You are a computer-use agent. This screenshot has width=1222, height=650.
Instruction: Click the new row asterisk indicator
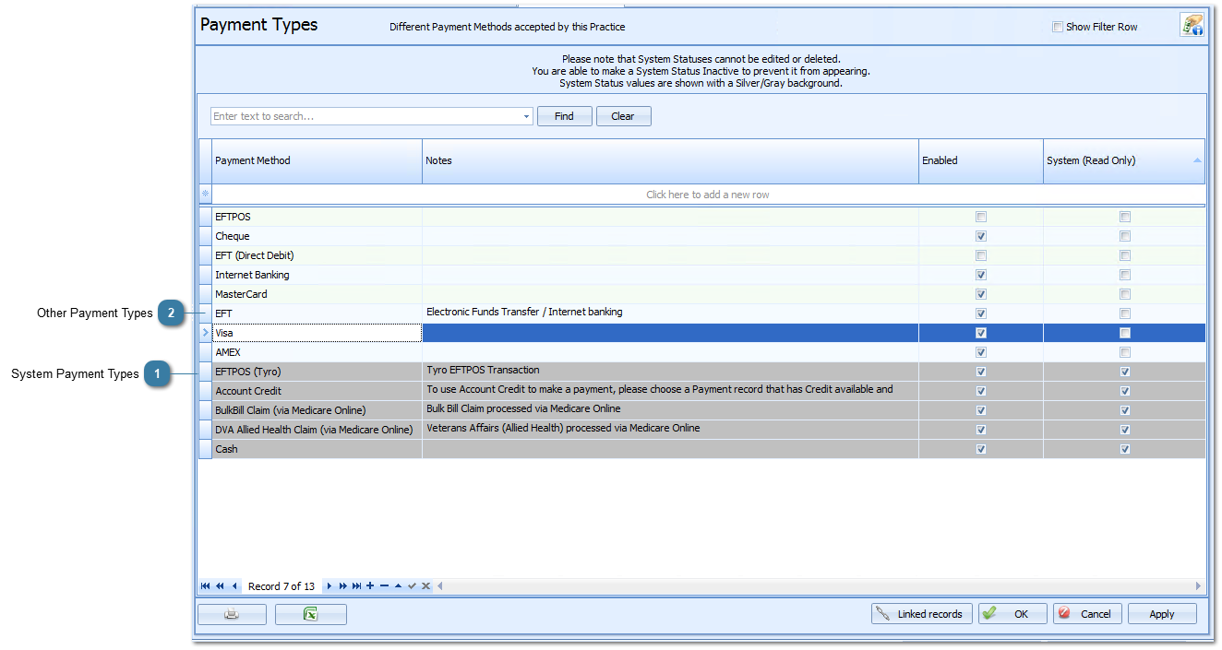[206, 195]
